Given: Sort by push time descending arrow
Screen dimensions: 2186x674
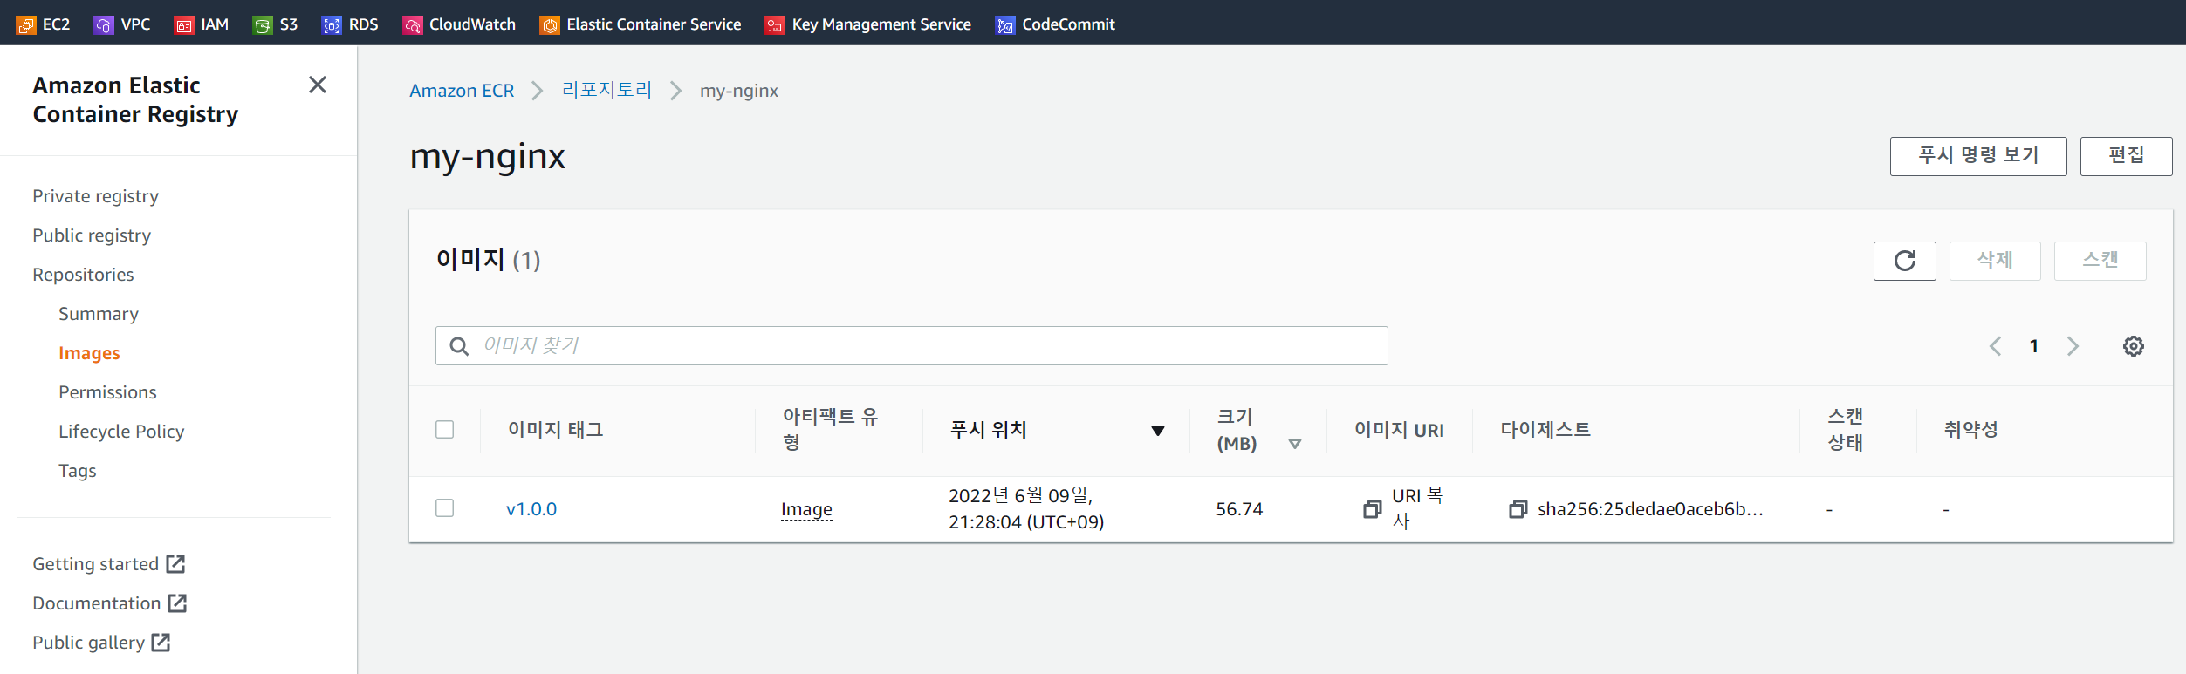Looking at the screenshot, I should 1158,431.
